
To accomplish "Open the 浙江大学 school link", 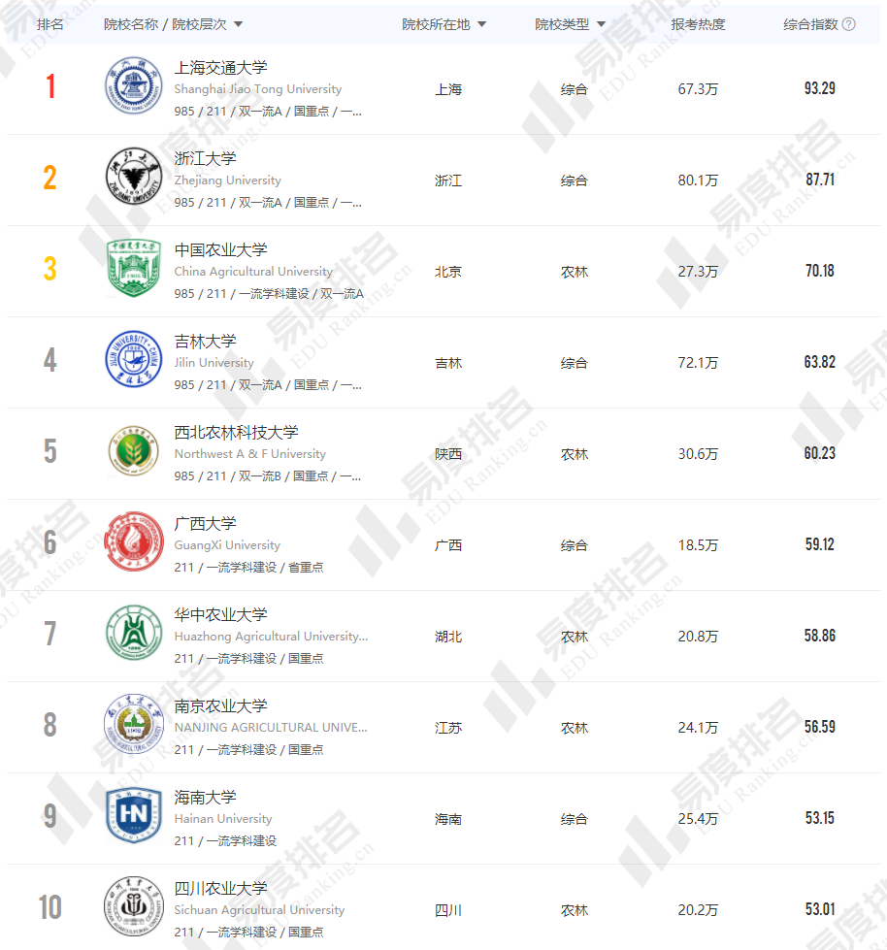I will coord(205,159).
